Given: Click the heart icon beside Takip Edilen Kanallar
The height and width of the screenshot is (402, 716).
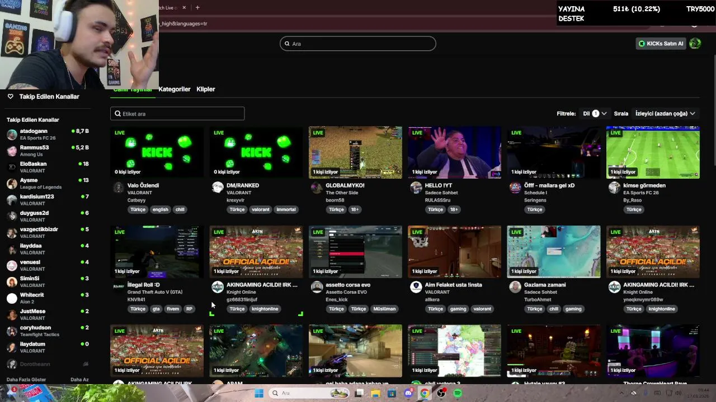Looking at the screenshot, I should (x=10, y=97).
